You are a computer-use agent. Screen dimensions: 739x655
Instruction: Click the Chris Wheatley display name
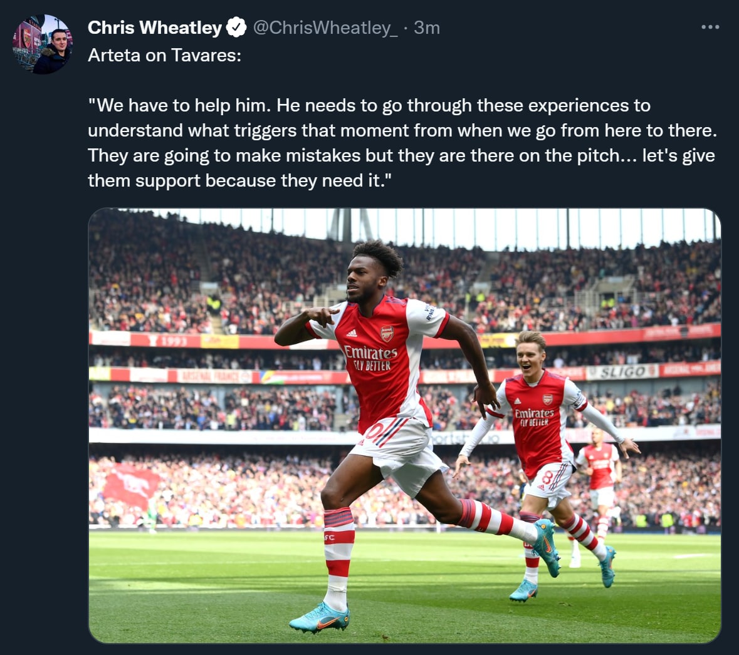[154, 28]
